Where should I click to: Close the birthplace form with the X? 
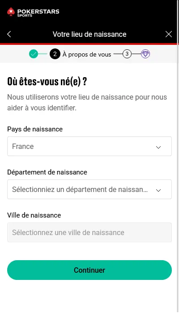tap(169, 34)
